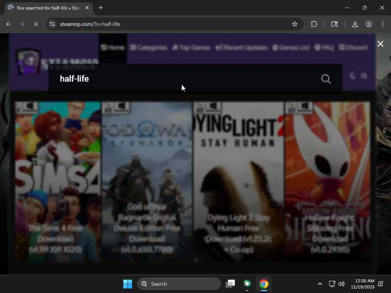Close the 'You searched for half-life' tab

tap(87, 8)
